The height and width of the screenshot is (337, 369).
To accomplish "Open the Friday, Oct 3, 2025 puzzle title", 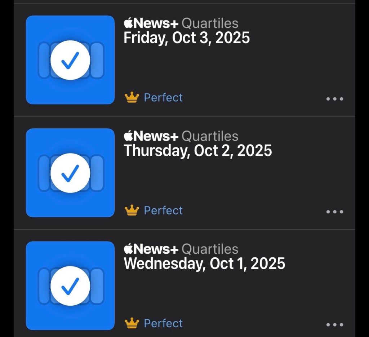I will (x=187, y=38).
